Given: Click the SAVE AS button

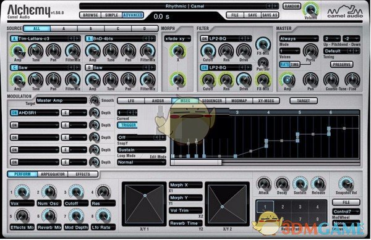Looking at the screenshot, I should pyautogui.click(x=270, y=15).
